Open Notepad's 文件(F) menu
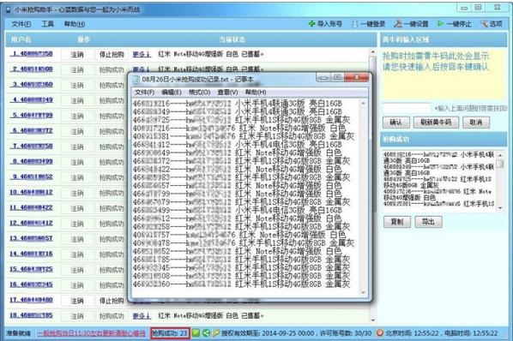This screenshot has height=341, width=513. [x=144, y=93]
